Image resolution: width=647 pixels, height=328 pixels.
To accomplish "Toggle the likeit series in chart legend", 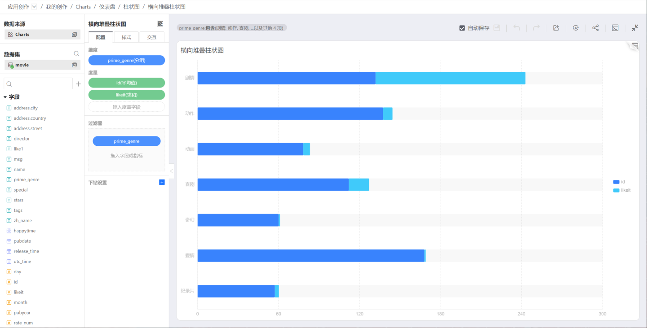I will pos(622,190).
